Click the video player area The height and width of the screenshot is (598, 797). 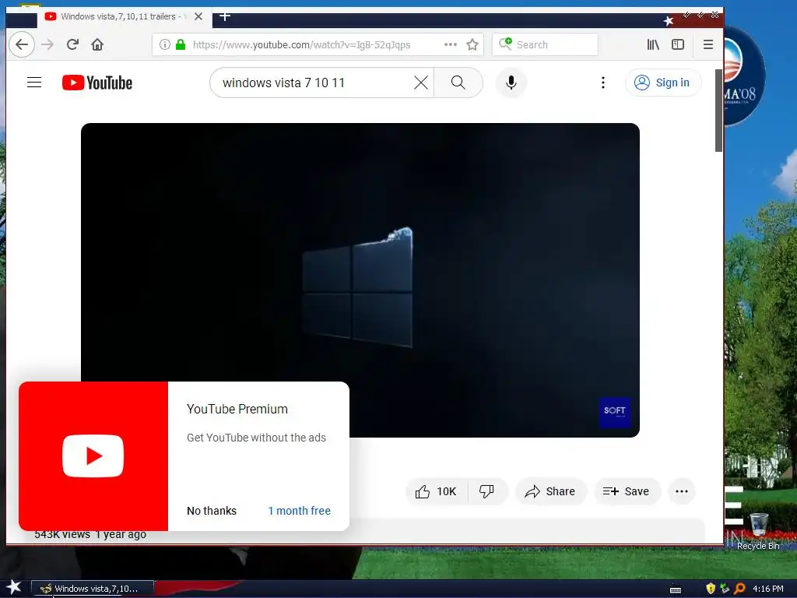click(360, 280)
